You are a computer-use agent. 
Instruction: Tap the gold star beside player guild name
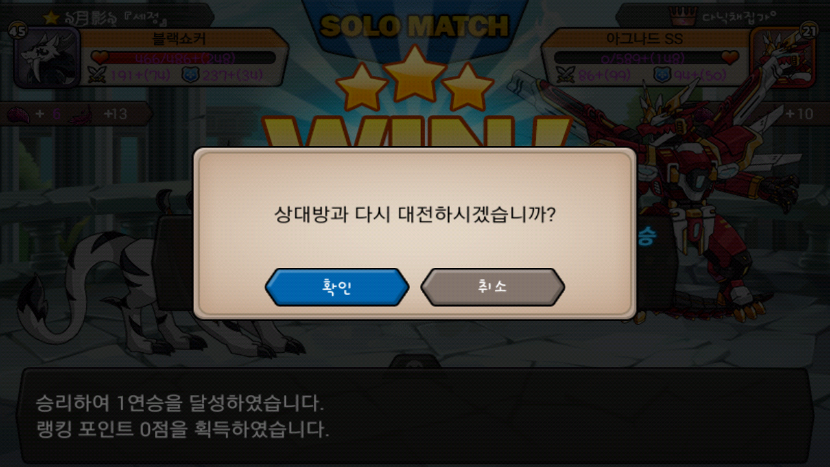tap(52, 16)
